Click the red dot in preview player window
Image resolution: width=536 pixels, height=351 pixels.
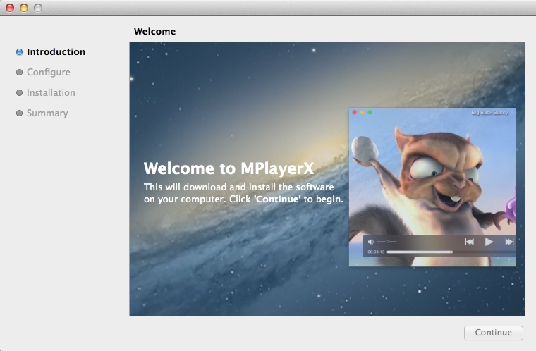(355, 113)
